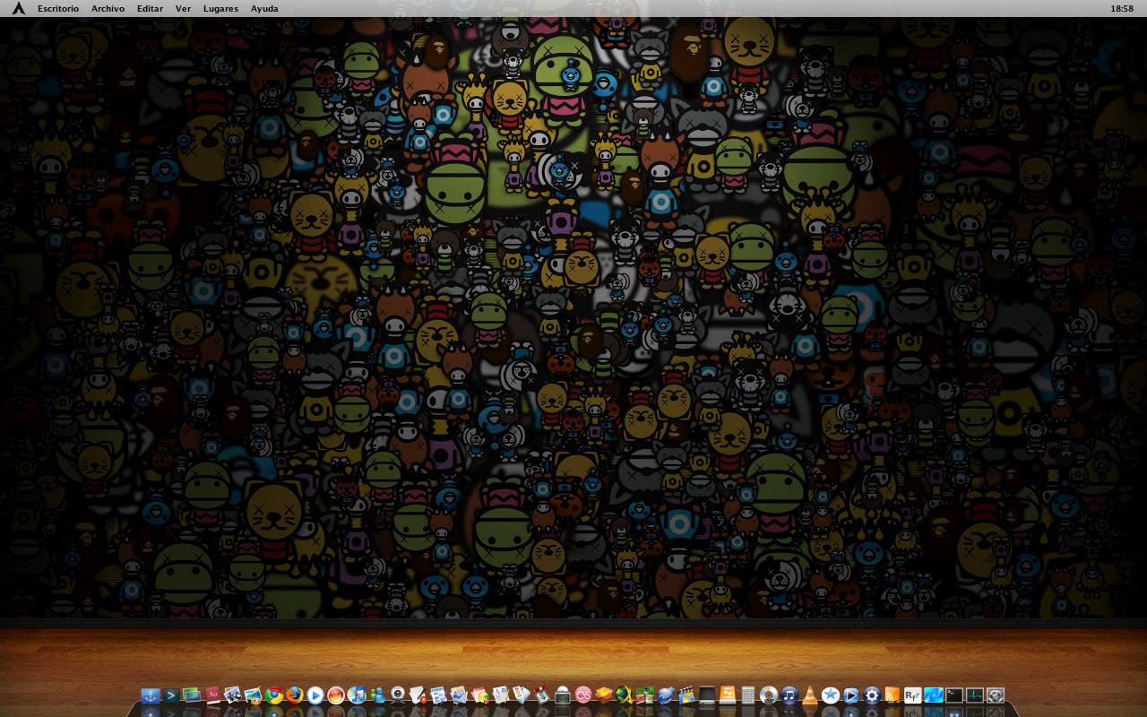
Task: Open the red-orange disc burner dock icon
Action: [336, 695]
